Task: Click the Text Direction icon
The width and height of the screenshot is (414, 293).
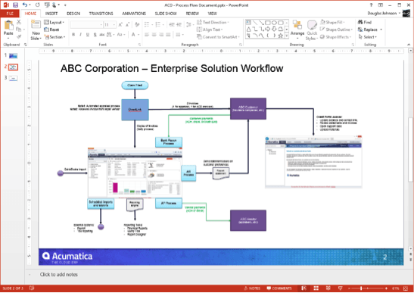Action: (199, 22)
